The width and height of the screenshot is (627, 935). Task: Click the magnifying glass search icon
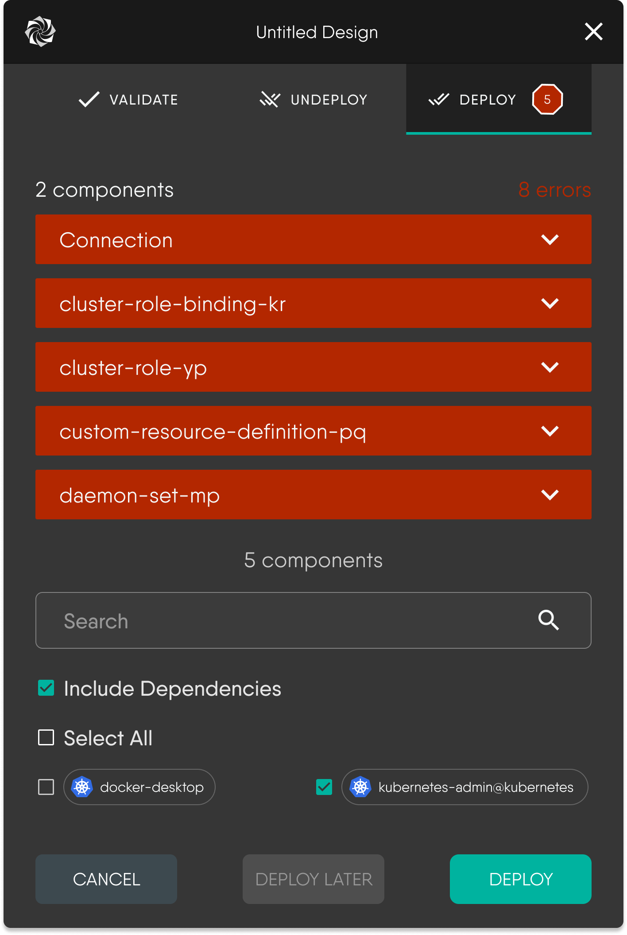pyautogui.click(x=549, y=620)
